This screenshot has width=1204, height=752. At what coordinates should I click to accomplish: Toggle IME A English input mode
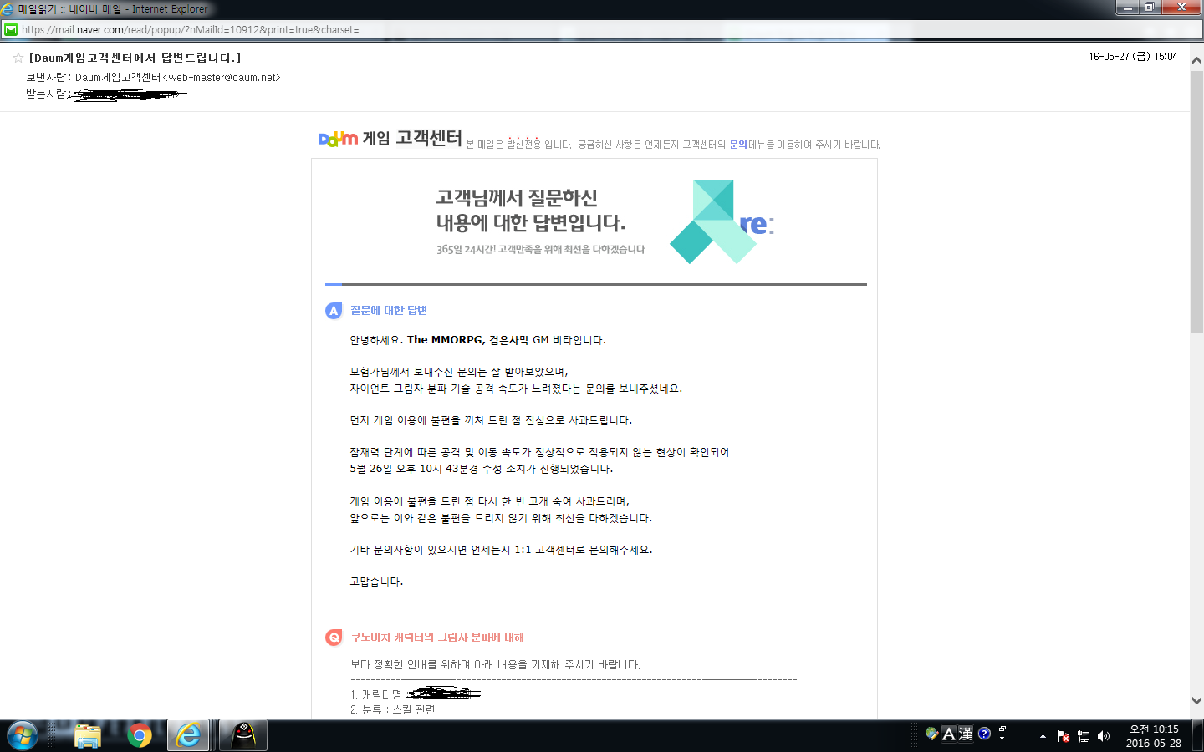(949, 734)
